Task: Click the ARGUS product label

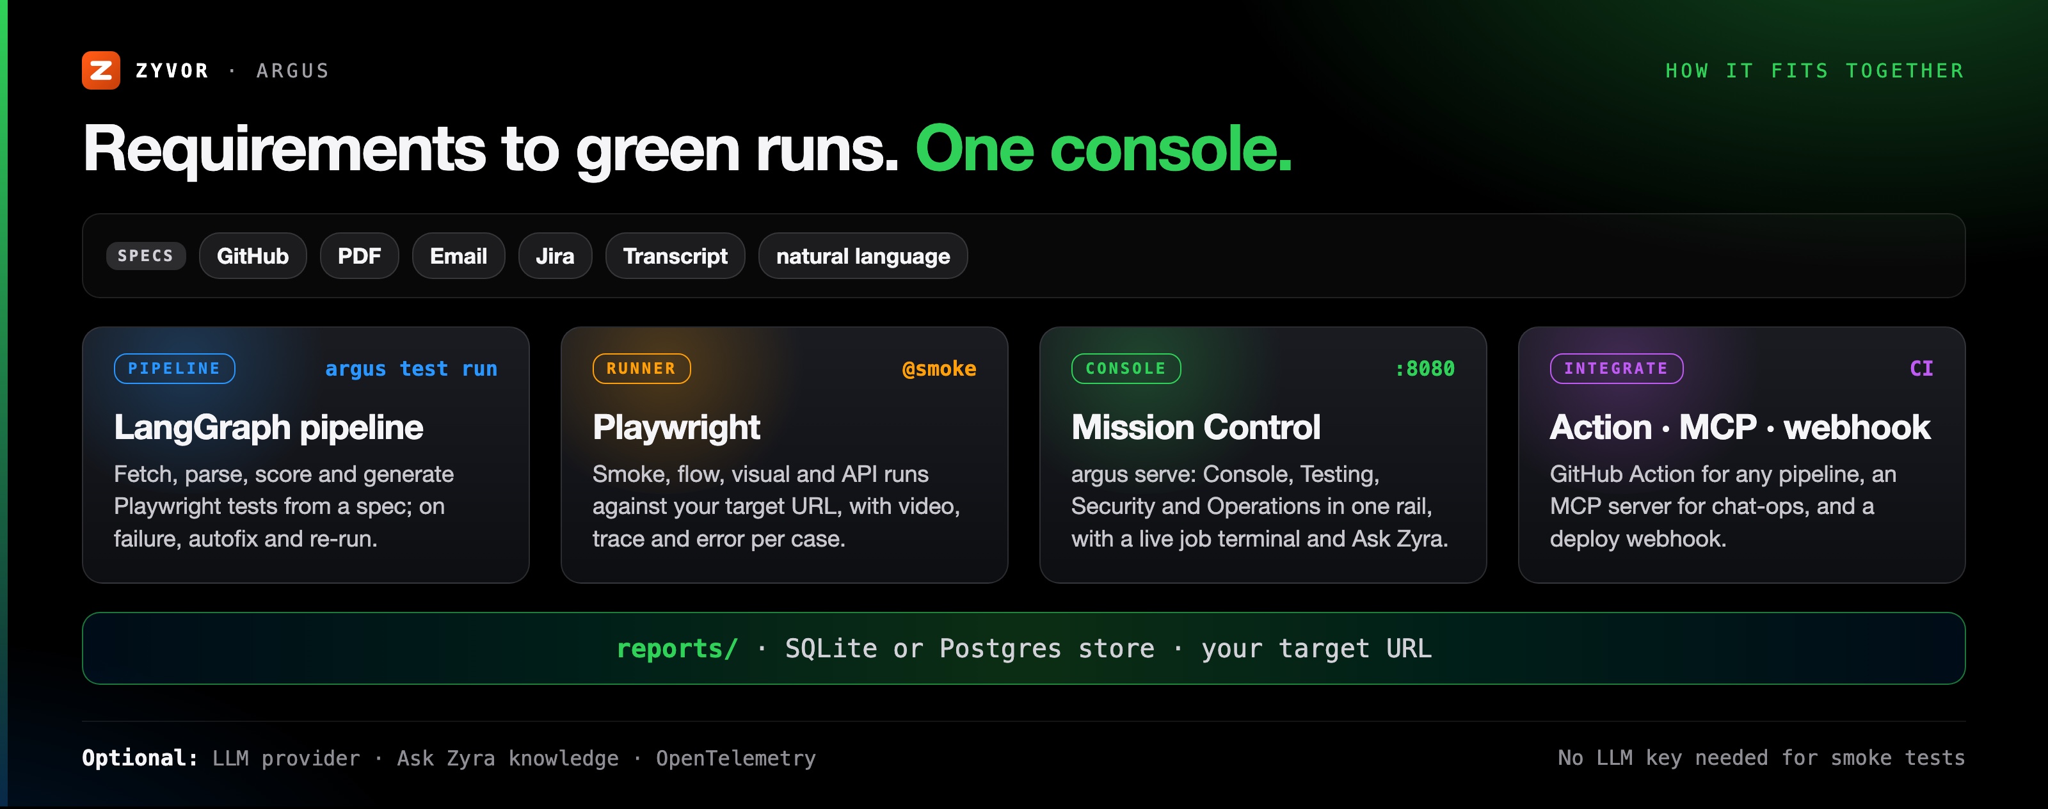Action: coord(292,71)
